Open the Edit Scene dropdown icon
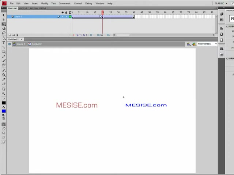Image resolution: width=234 pixels, height=175 pixels. point(189,44)
